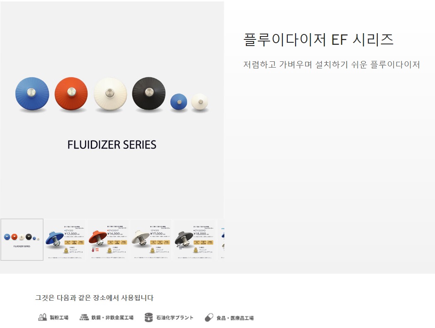Screen dimensions: 435x328
Task: Click the 石油化学プラント label
Action: (x=175, y=318)
